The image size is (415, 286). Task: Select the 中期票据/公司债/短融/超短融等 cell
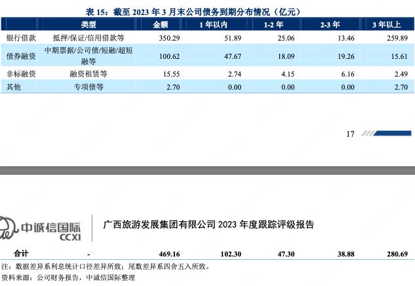[89, 56]
